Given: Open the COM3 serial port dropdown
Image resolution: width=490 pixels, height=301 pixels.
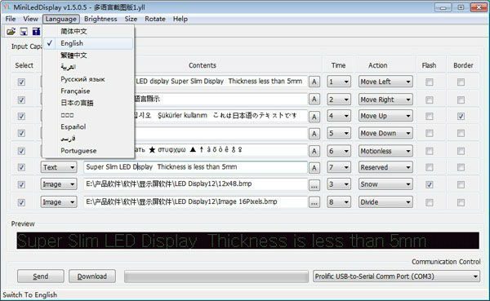Looking at the screenshot, I should tap(396, 277).
